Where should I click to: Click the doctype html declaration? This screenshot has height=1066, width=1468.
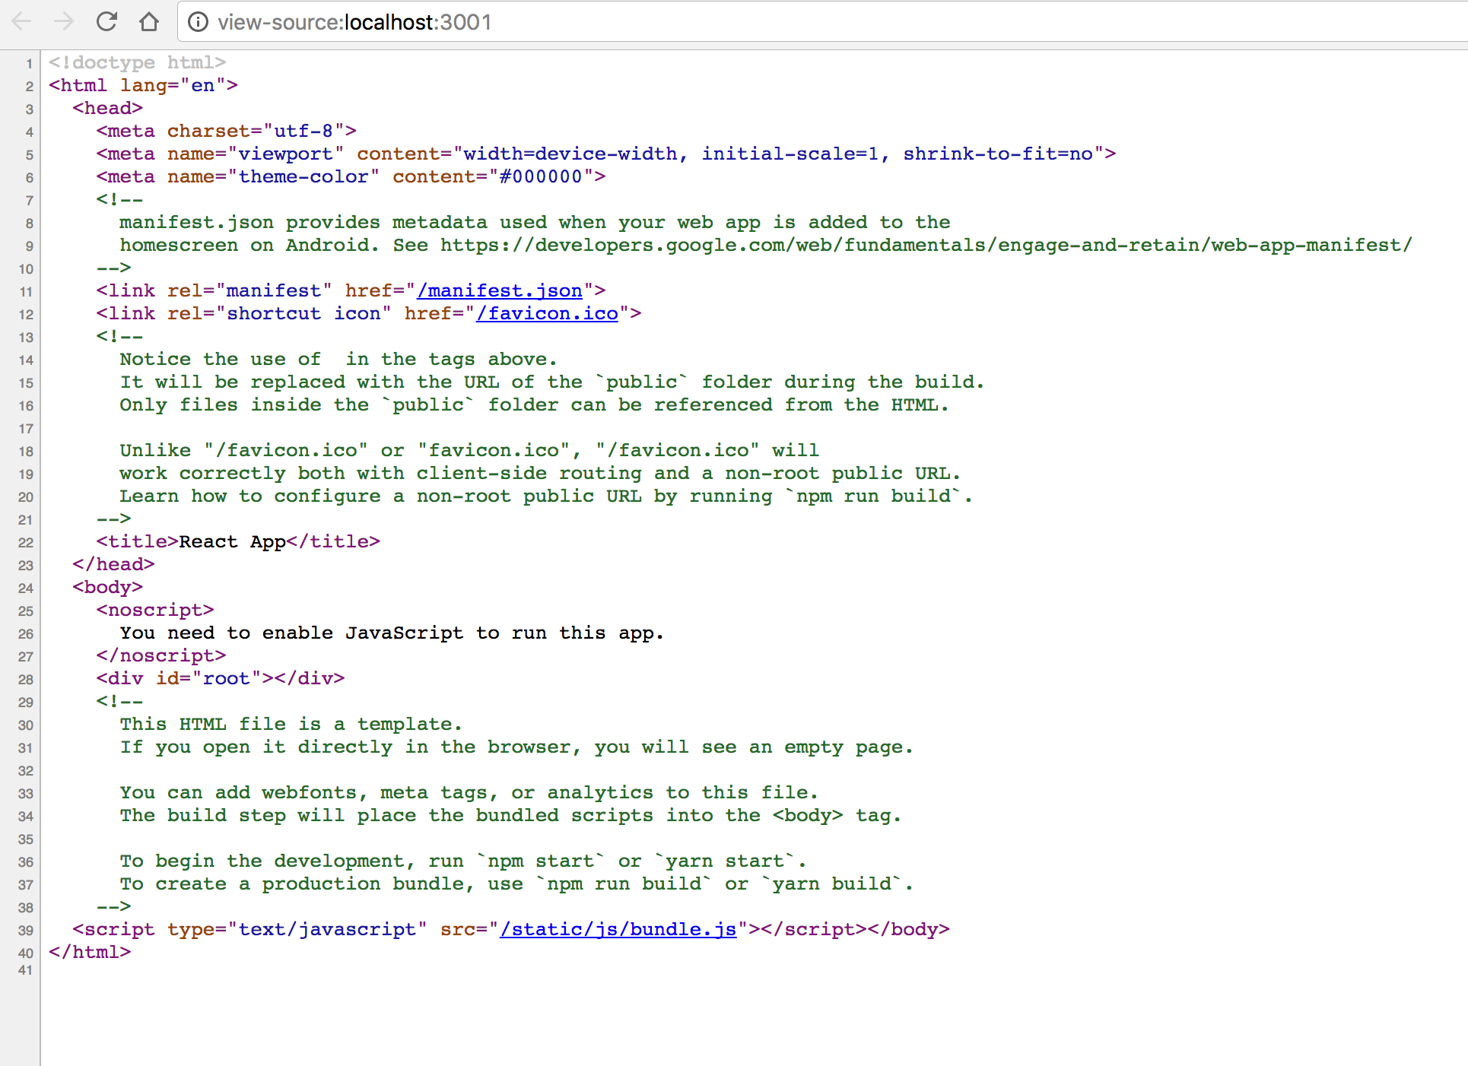click(137, 62)
